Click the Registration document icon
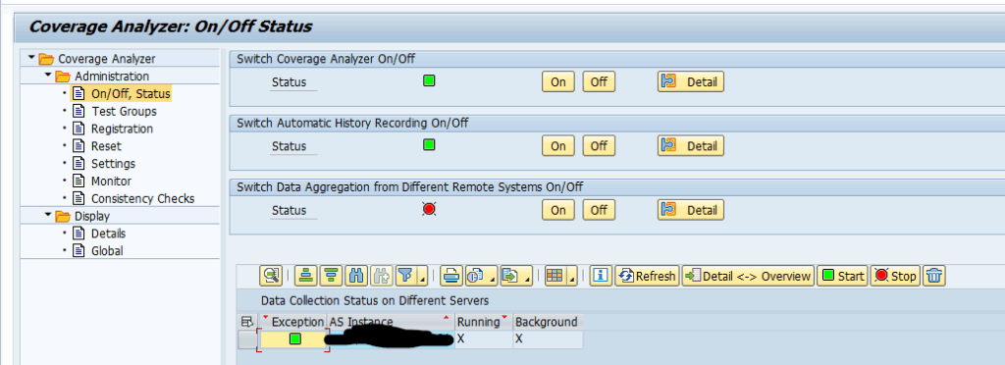The width and height of the screenshot is (1005, 365). point(79,129)
